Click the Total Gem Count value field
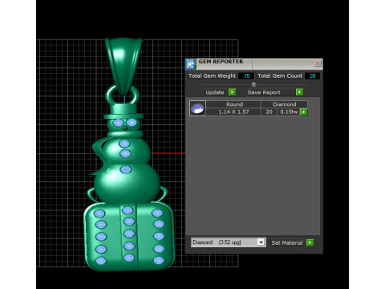 click(312, 76)
